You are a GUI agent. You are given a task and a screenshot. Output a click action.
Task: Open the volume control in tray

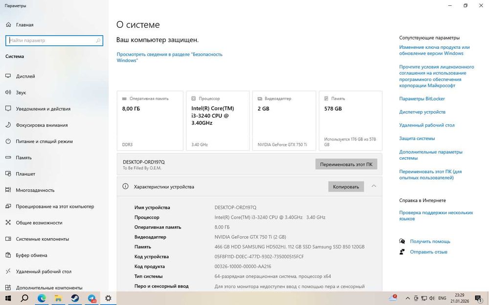[x=432, y=298]
